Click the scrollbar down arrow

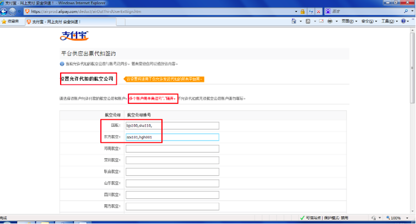click(413, 211)
